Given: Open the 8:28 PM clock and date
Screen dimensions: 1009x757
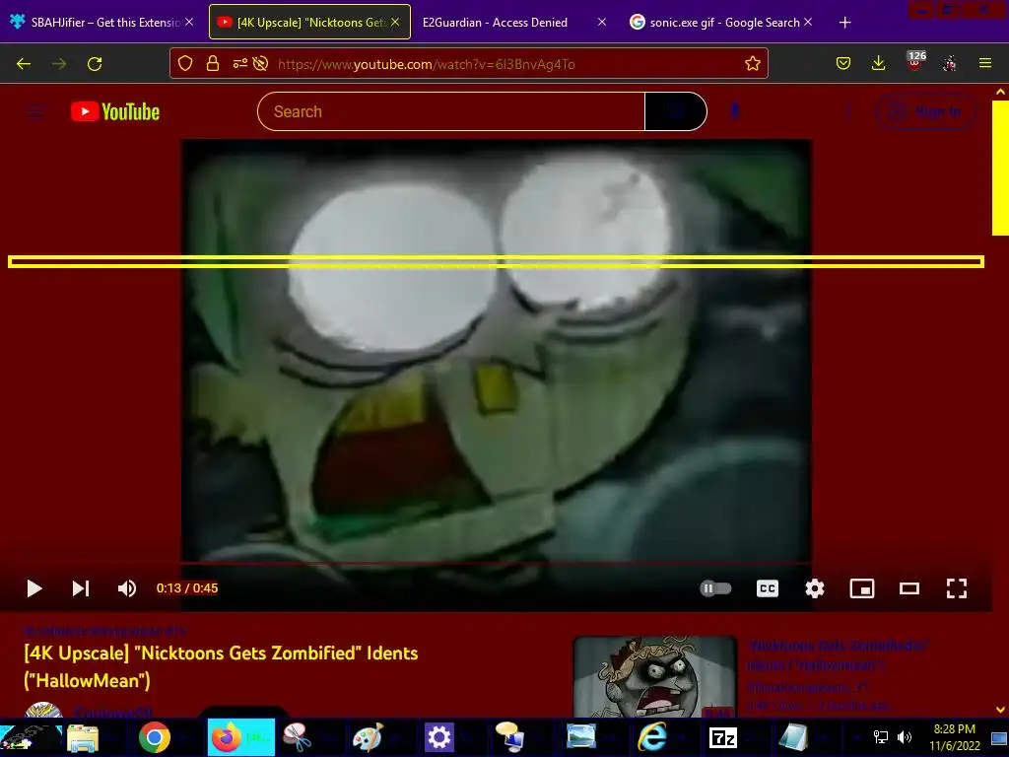Looking at the screenshot, I should [x=954, y=737].
